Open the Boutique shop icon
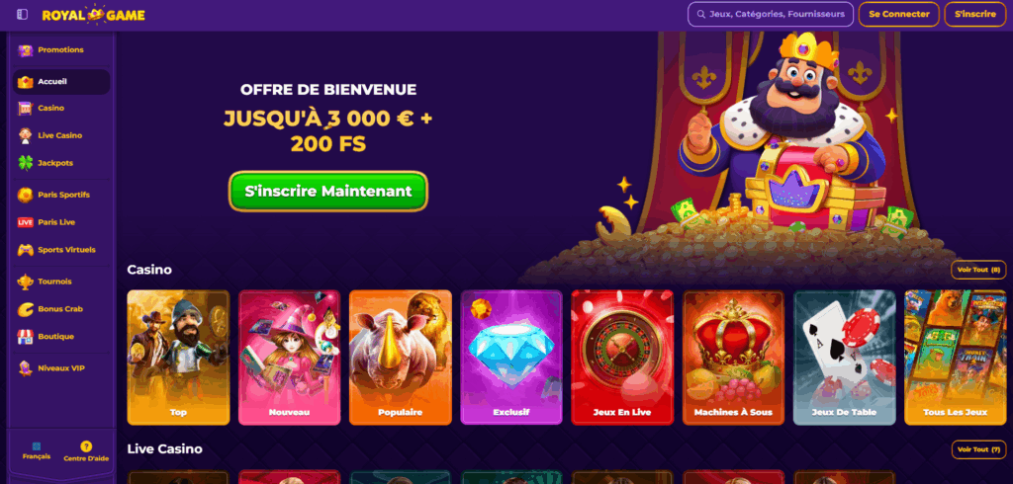 tap(25, 337)
